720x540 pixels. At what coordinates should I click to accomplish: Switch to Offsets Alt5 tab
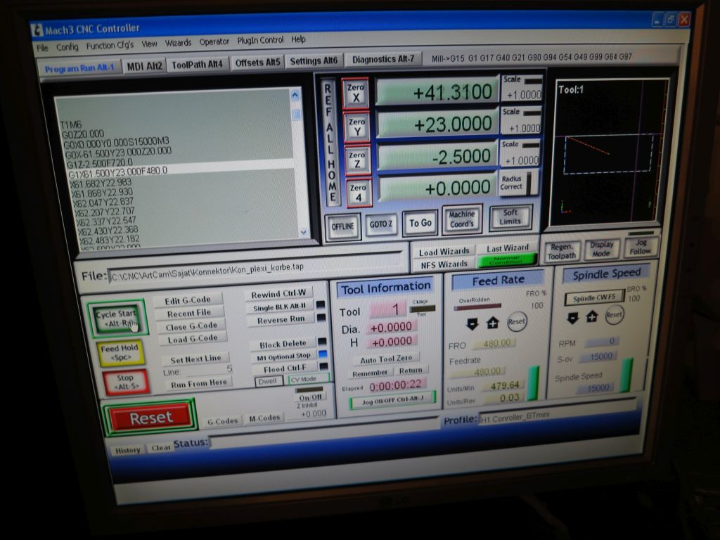257,63
